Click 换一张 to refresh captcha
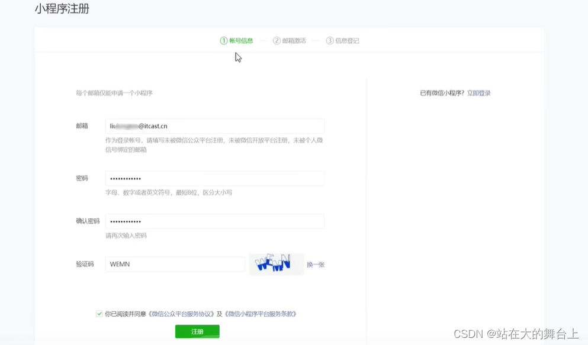The width and height of the screenshot is (588, 345). point(316,265)
